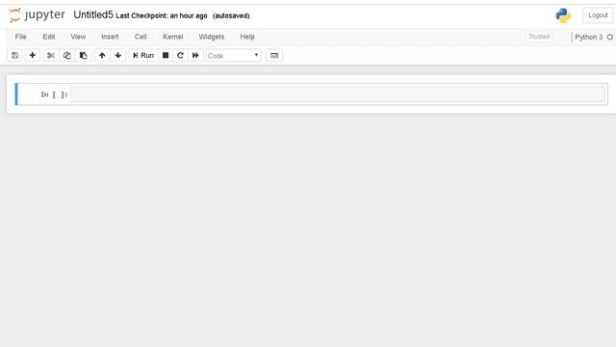Click the Python logo icon
616x347 pixels.
point(563,15)
